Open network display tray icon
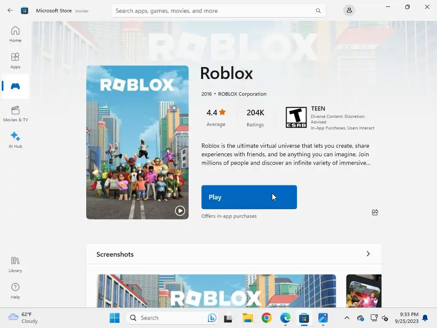437x328 pixels. (x=374, y=318)
